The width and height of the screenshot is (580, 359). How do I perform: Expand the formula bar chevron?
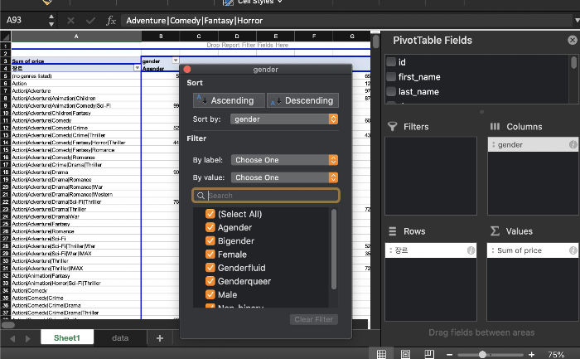point(577,21)
